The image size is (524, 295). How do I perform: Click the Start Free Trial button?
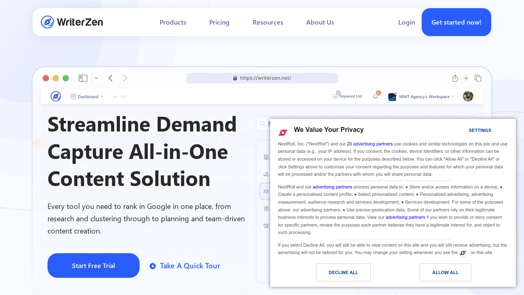point(93,265)
